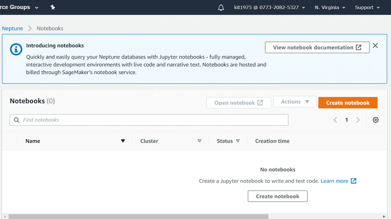
Task: Click the Notebooks breadcrumb text
Action: point(50,28)
